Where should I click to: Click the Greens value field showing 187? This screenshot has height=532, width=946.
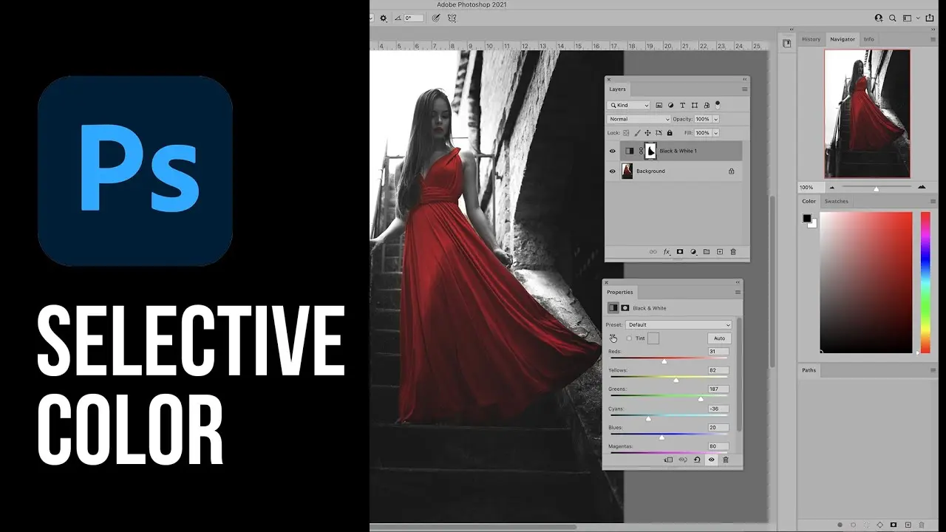coord(718,389)
